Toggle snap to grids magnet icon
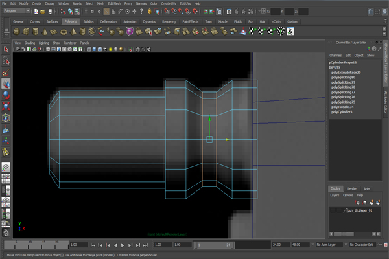The height and width of the screenshot is (259, 389). click(167, 12)
